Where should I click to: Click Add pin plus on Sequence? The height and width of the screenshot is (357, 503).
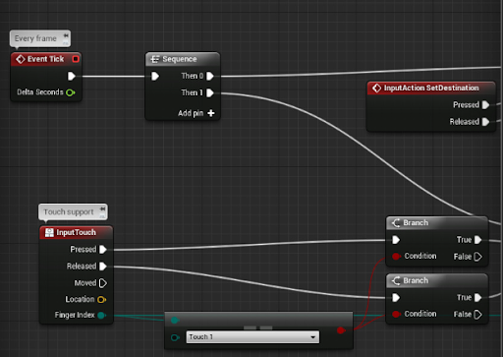pos(211,113)
